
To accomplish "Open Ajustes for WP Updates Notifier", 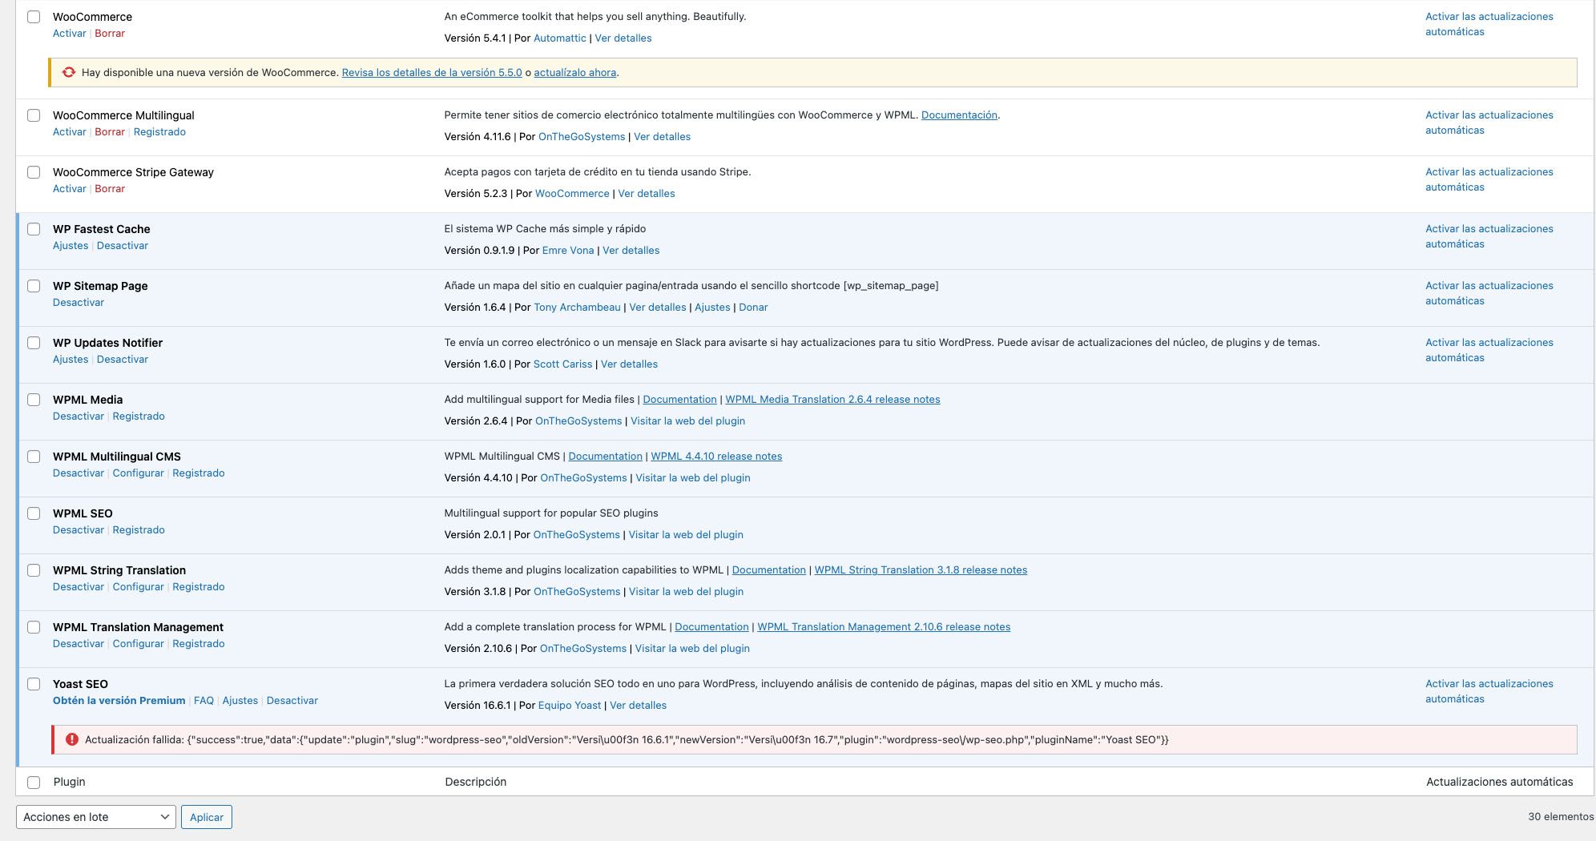I will coord(71,359).
